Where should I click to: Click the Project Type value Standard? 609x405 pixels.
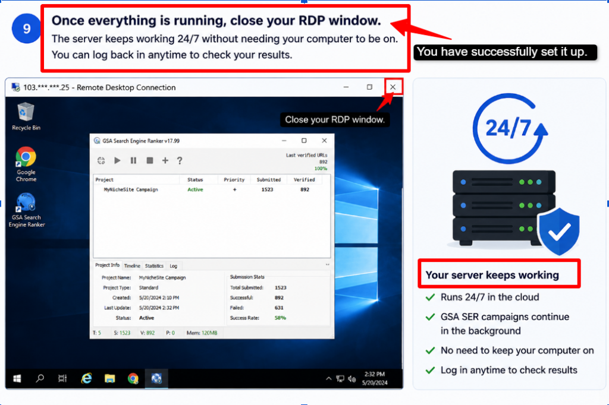(148, 288)
